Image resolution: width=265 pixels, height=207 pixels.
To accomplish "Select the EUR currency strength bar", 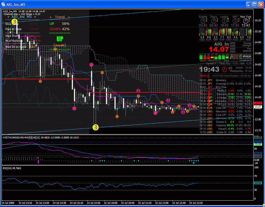I will point(209,32).
